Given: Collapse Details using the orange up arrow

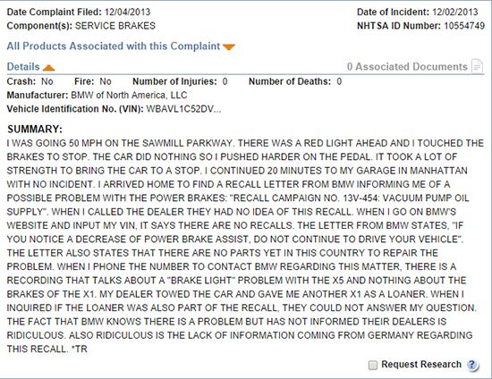Looking at the screenshot, I should click(49, 67).
